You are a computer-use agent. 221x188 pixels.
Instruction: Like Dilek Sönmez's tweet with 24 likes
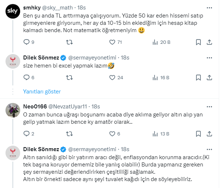point(113,77)
